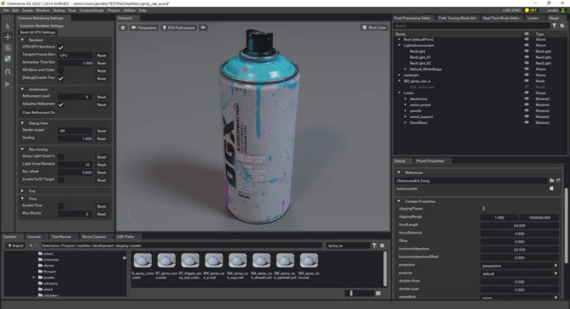
Task: Reset the Light Voxel Resolution value
Action: point(102,165)
